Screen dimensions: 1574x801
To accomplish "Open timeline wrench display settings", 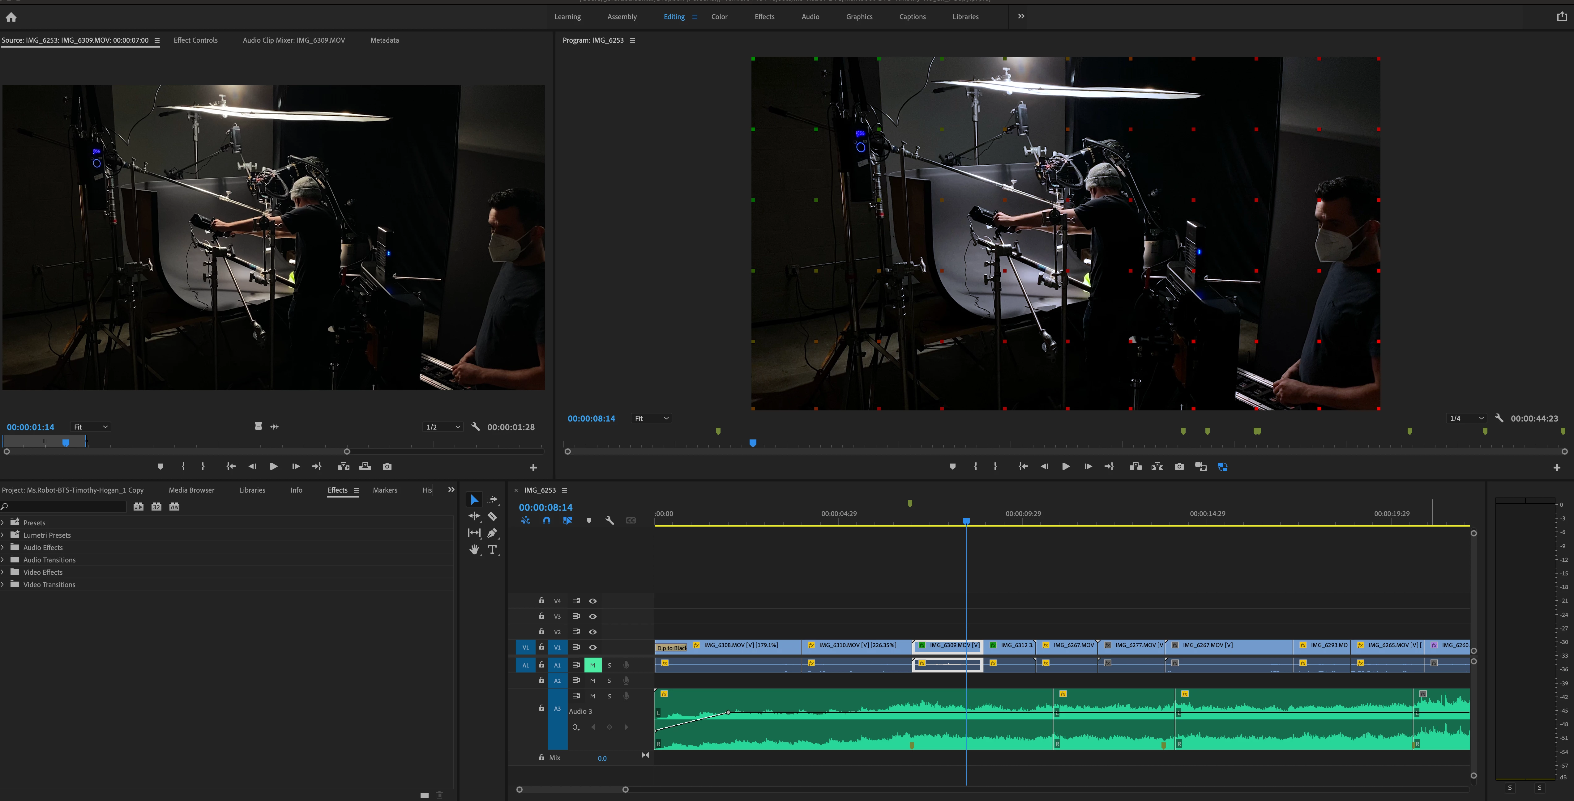I will [x=609, y=521].
